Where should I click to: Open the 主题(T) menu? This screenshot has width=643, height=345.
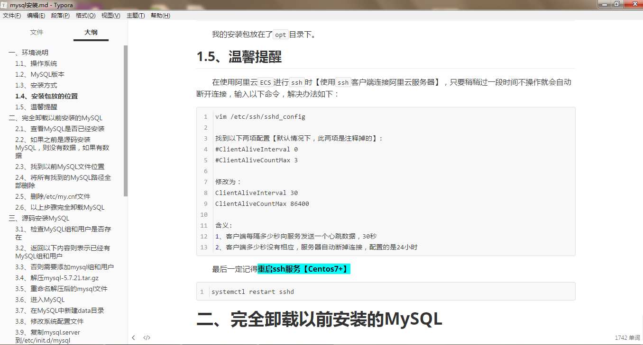(135, 15)
